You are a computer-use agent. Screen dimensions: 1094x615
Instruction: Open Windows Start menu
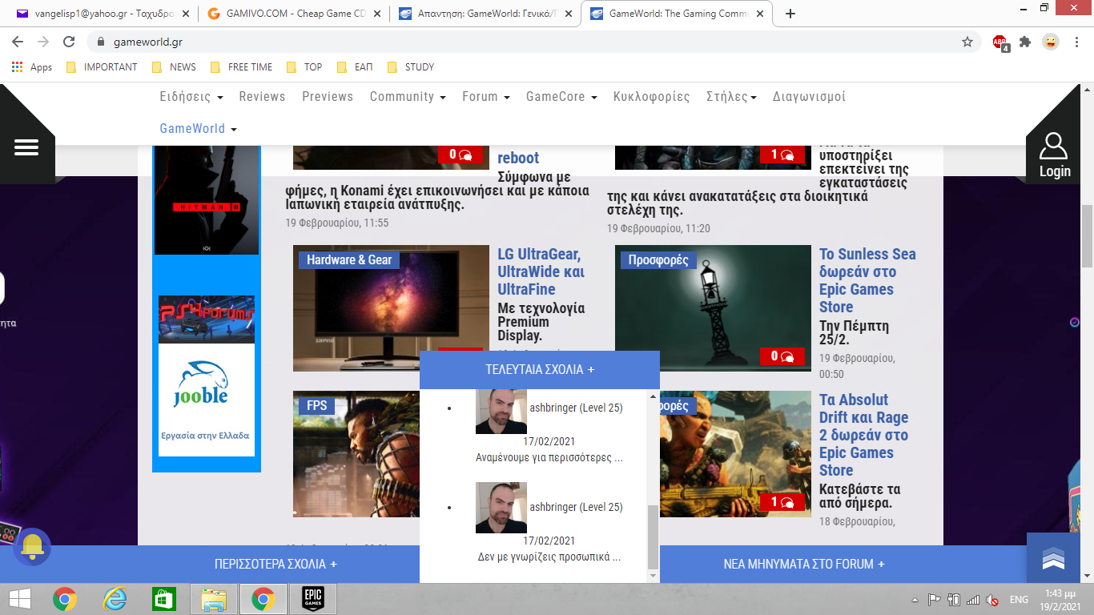(20, 599)
